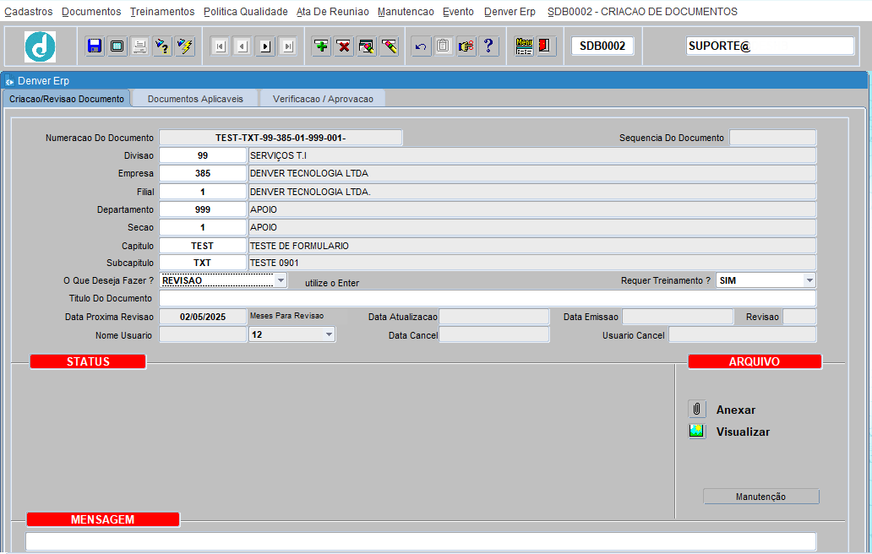Click the Mensagem text box
This screenshot has height=554, width=872.
coord(421,541)
